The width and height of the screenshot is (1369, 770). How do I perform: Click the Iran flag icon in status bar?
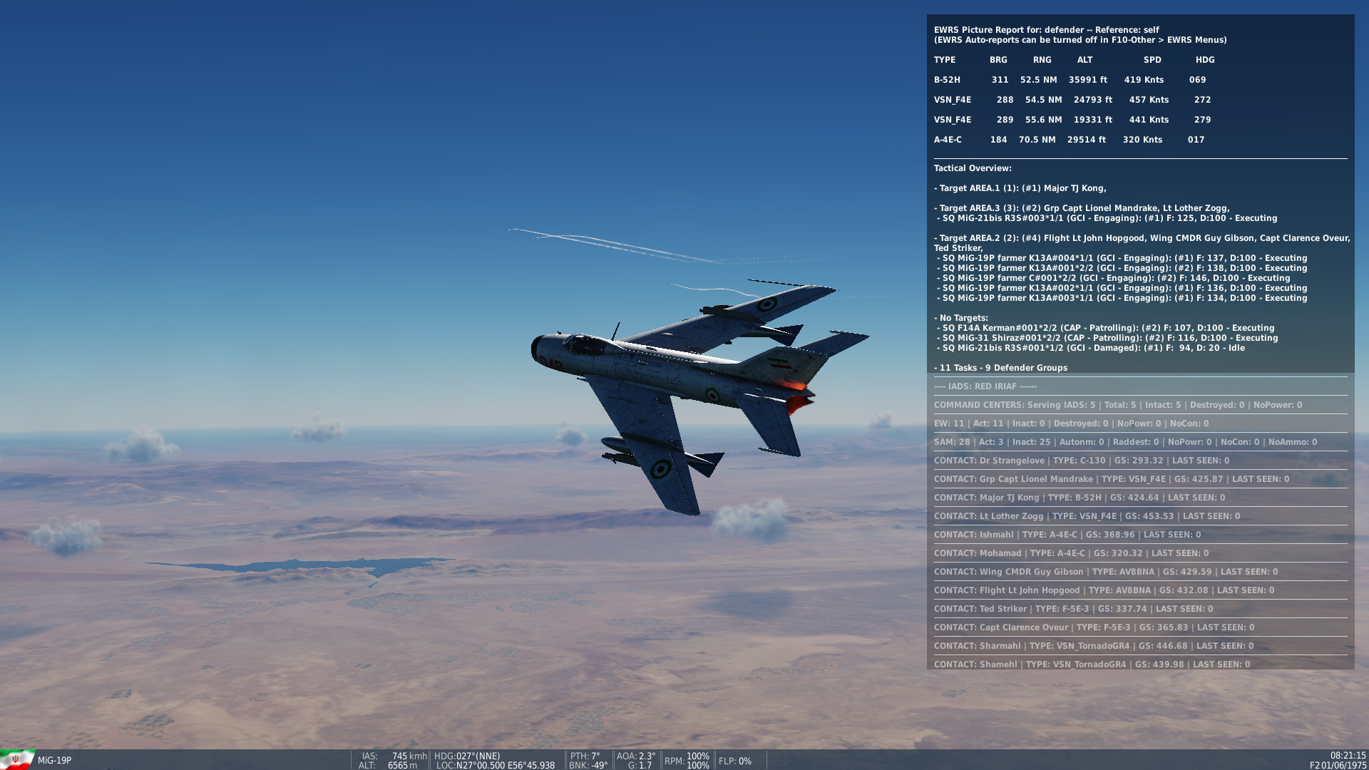tap(16, 760)
